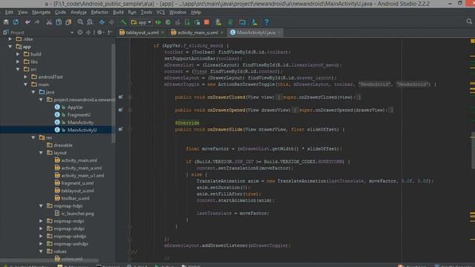Click override gutter marker beside onDrawerSlide
The image size is (475, 267).
120,129
